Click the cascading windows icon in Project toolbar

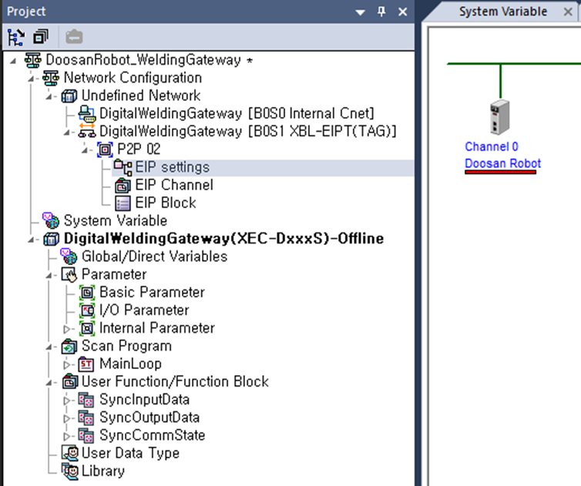click(40, 36)
